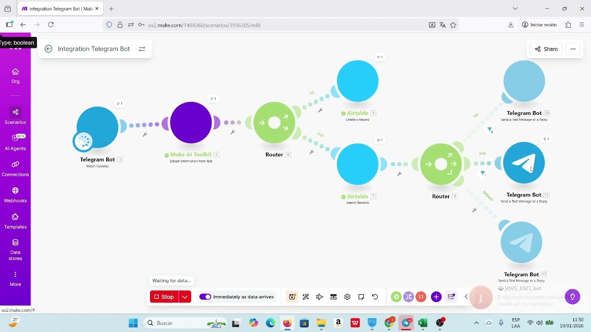Open operation bubble above Telegram Bot 11
The image size is (591, 332).
click(546, 139)
